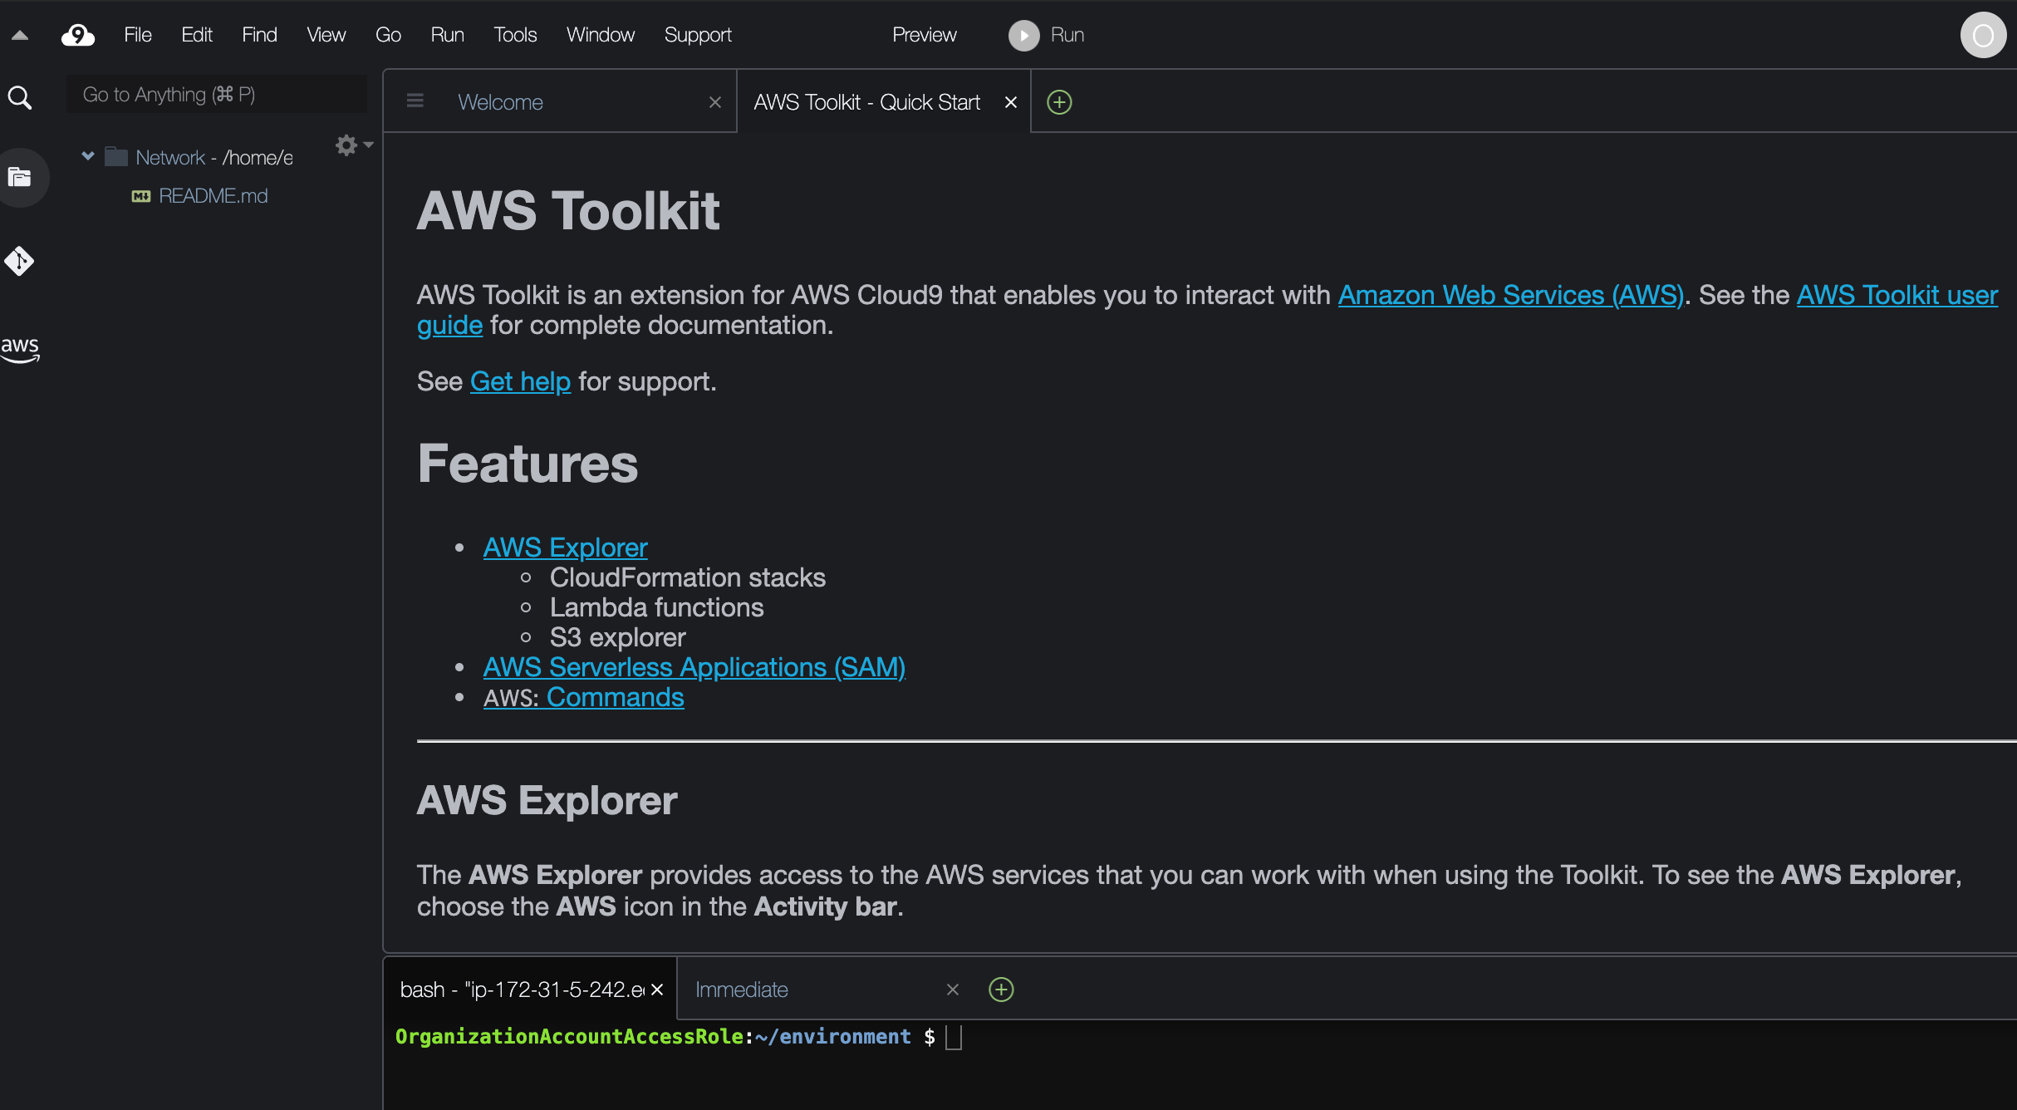Screen dimensions: 2017x1110
Task: Click the Cloud9 logo icon
Action: click(x=78, y=35)
